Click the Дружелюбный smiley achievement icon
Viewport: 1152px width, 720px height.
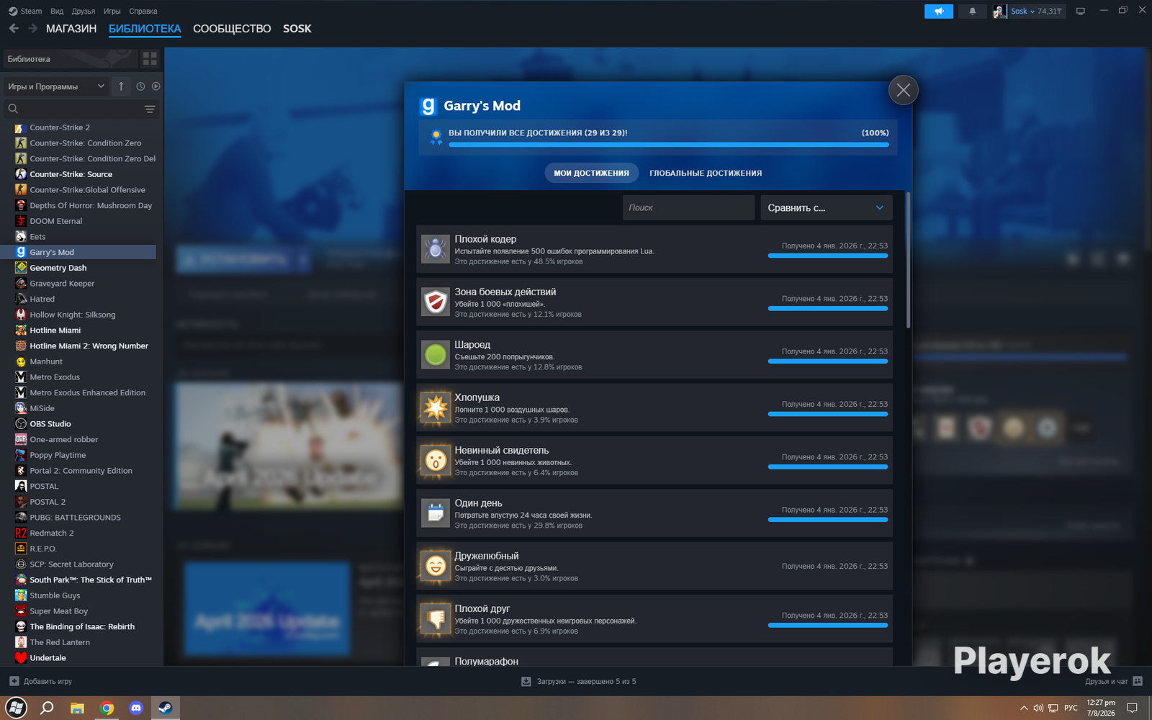pyautogui.click(x=436, y=566)
